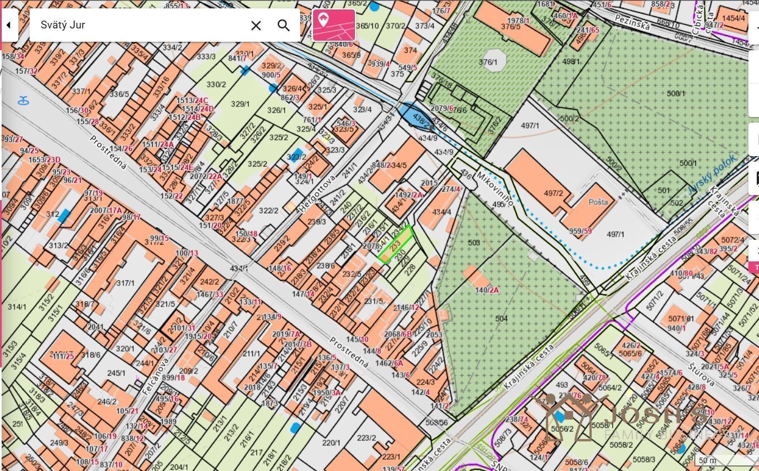Select parcel 333/3
Viewport: 759px width, 471px height.
pos(206,56)
